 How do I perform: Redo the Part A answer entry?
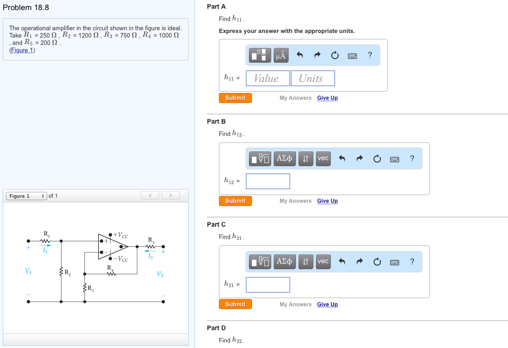tap(317, 55)
